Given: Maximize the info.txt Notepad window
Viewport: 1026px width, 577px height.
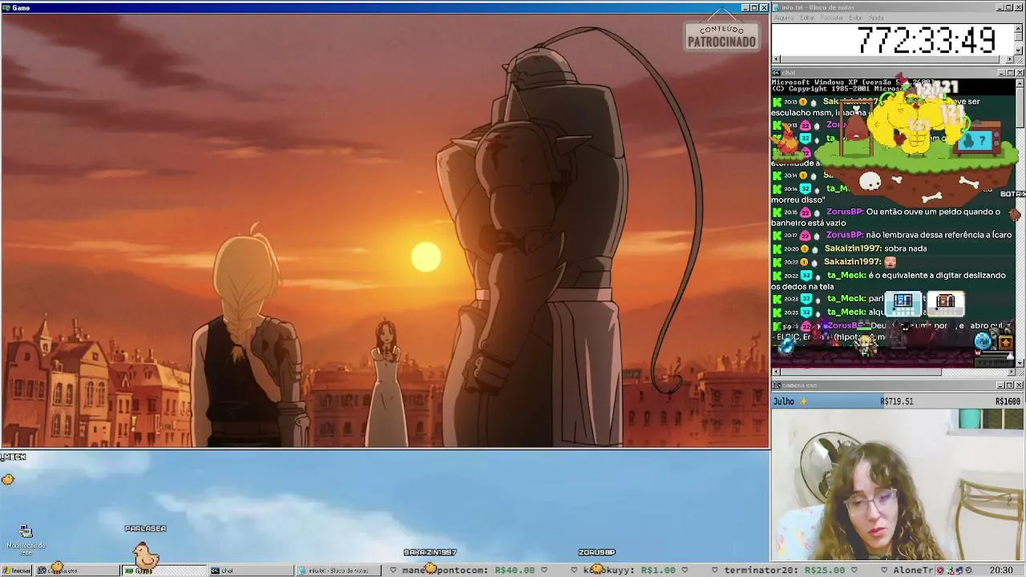Looking at the screenshot, I should [1010, 7].
